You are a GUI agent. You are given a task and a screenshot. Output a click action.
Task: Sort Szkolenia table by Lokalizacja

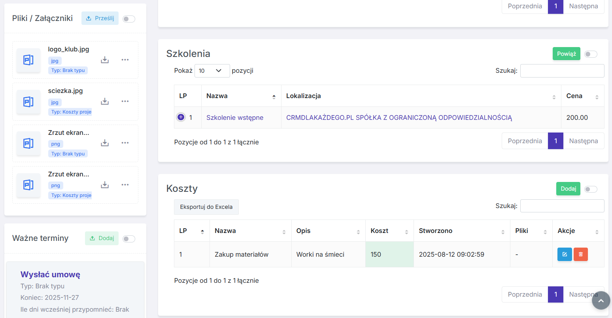click(421, 96)
